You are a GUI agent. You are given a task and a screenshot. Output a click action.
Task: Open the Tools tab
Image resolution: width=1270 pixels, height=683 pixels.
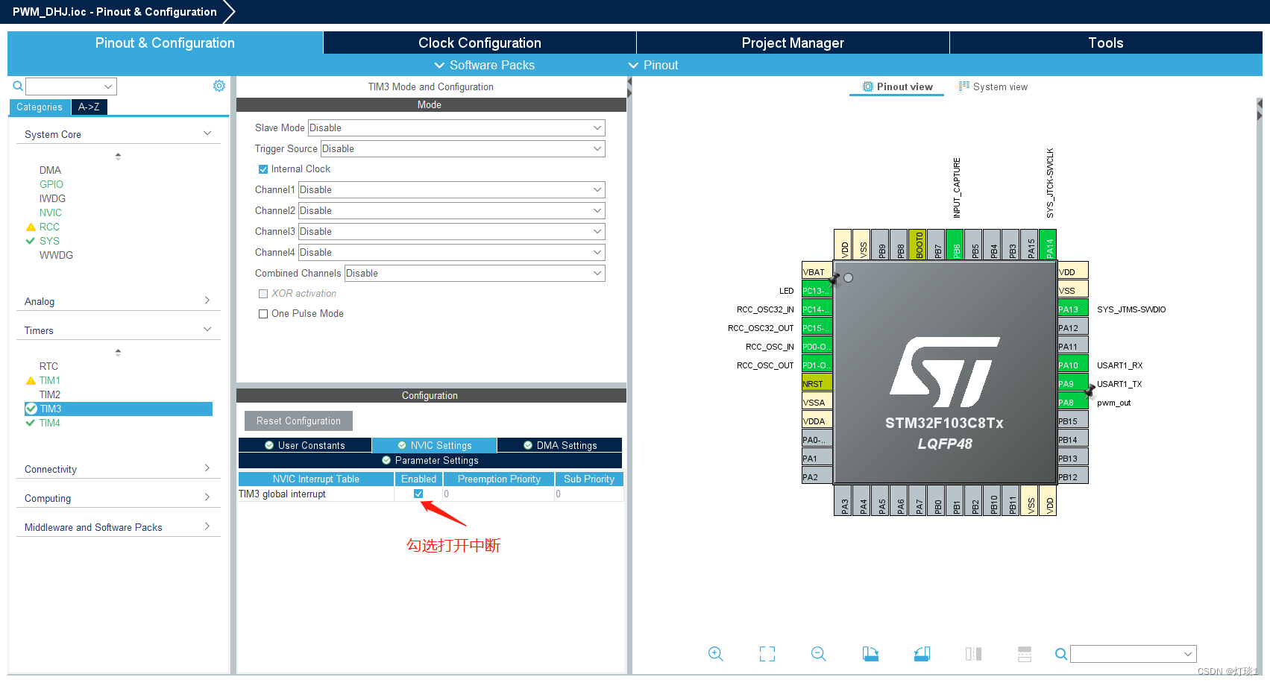coord(1106,43)
